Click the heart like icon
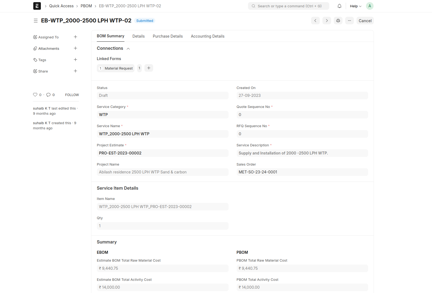This screenshot has height=293, width=432. tap(35, 95)
